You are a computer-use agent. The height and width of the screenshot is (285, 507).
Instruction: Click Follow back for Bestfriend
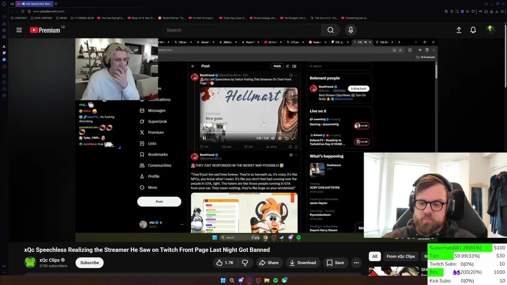[358, 89]
